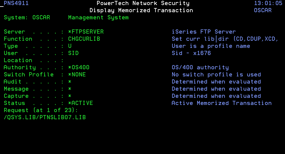The width and height of the screenshot is (285, 154).
Task: Click the User value SID
Action: click(x=73, y=53)
